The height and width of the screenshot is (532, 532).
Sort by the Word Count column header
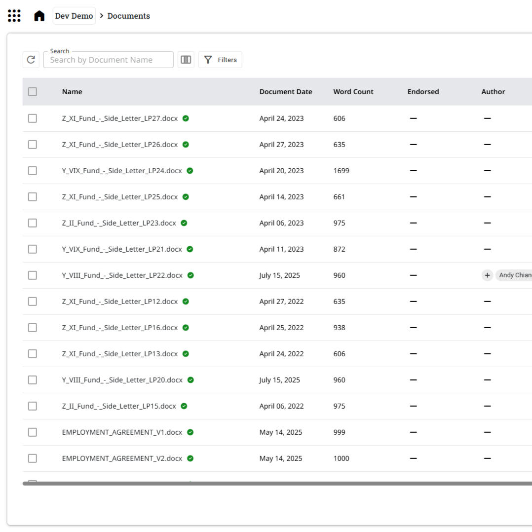[x=353, y=92]
